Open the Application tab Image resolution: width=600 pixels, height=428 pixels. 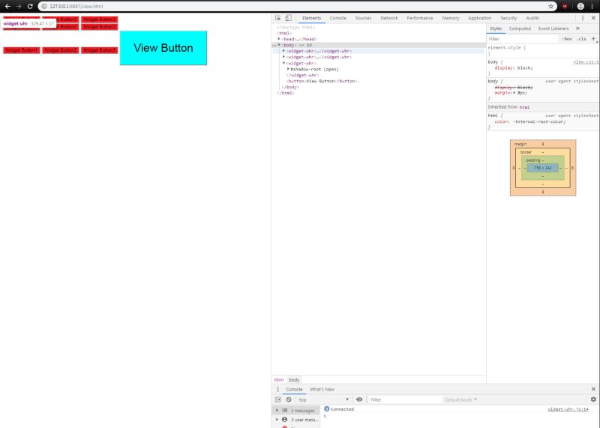coord(479,18)
